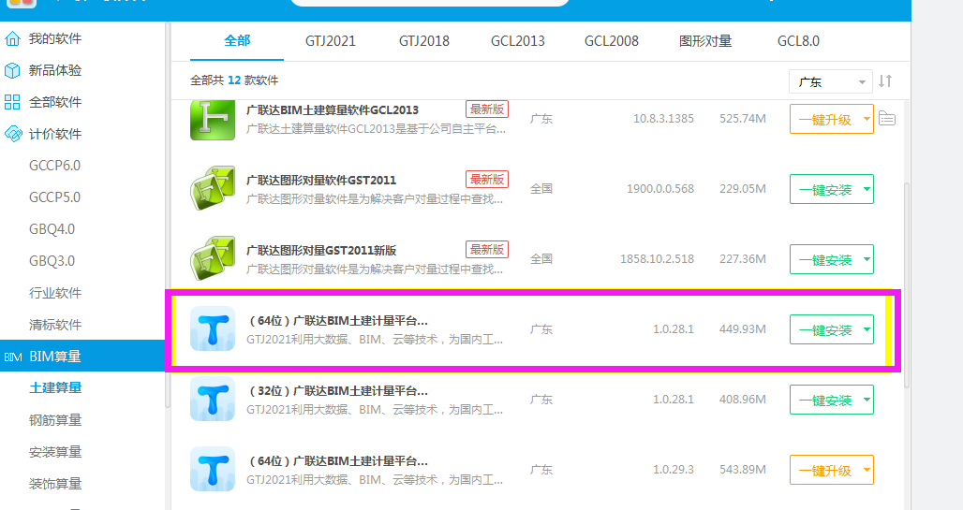Image resolution: width=963 pixels, height=510 pixels.
Task: Click the green GCL2013 software icon
Action: [x=213, y=119]
